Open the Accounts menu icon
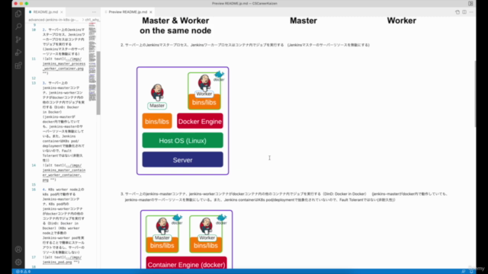This screenshot has width=488, height=274. pos(18,249)
